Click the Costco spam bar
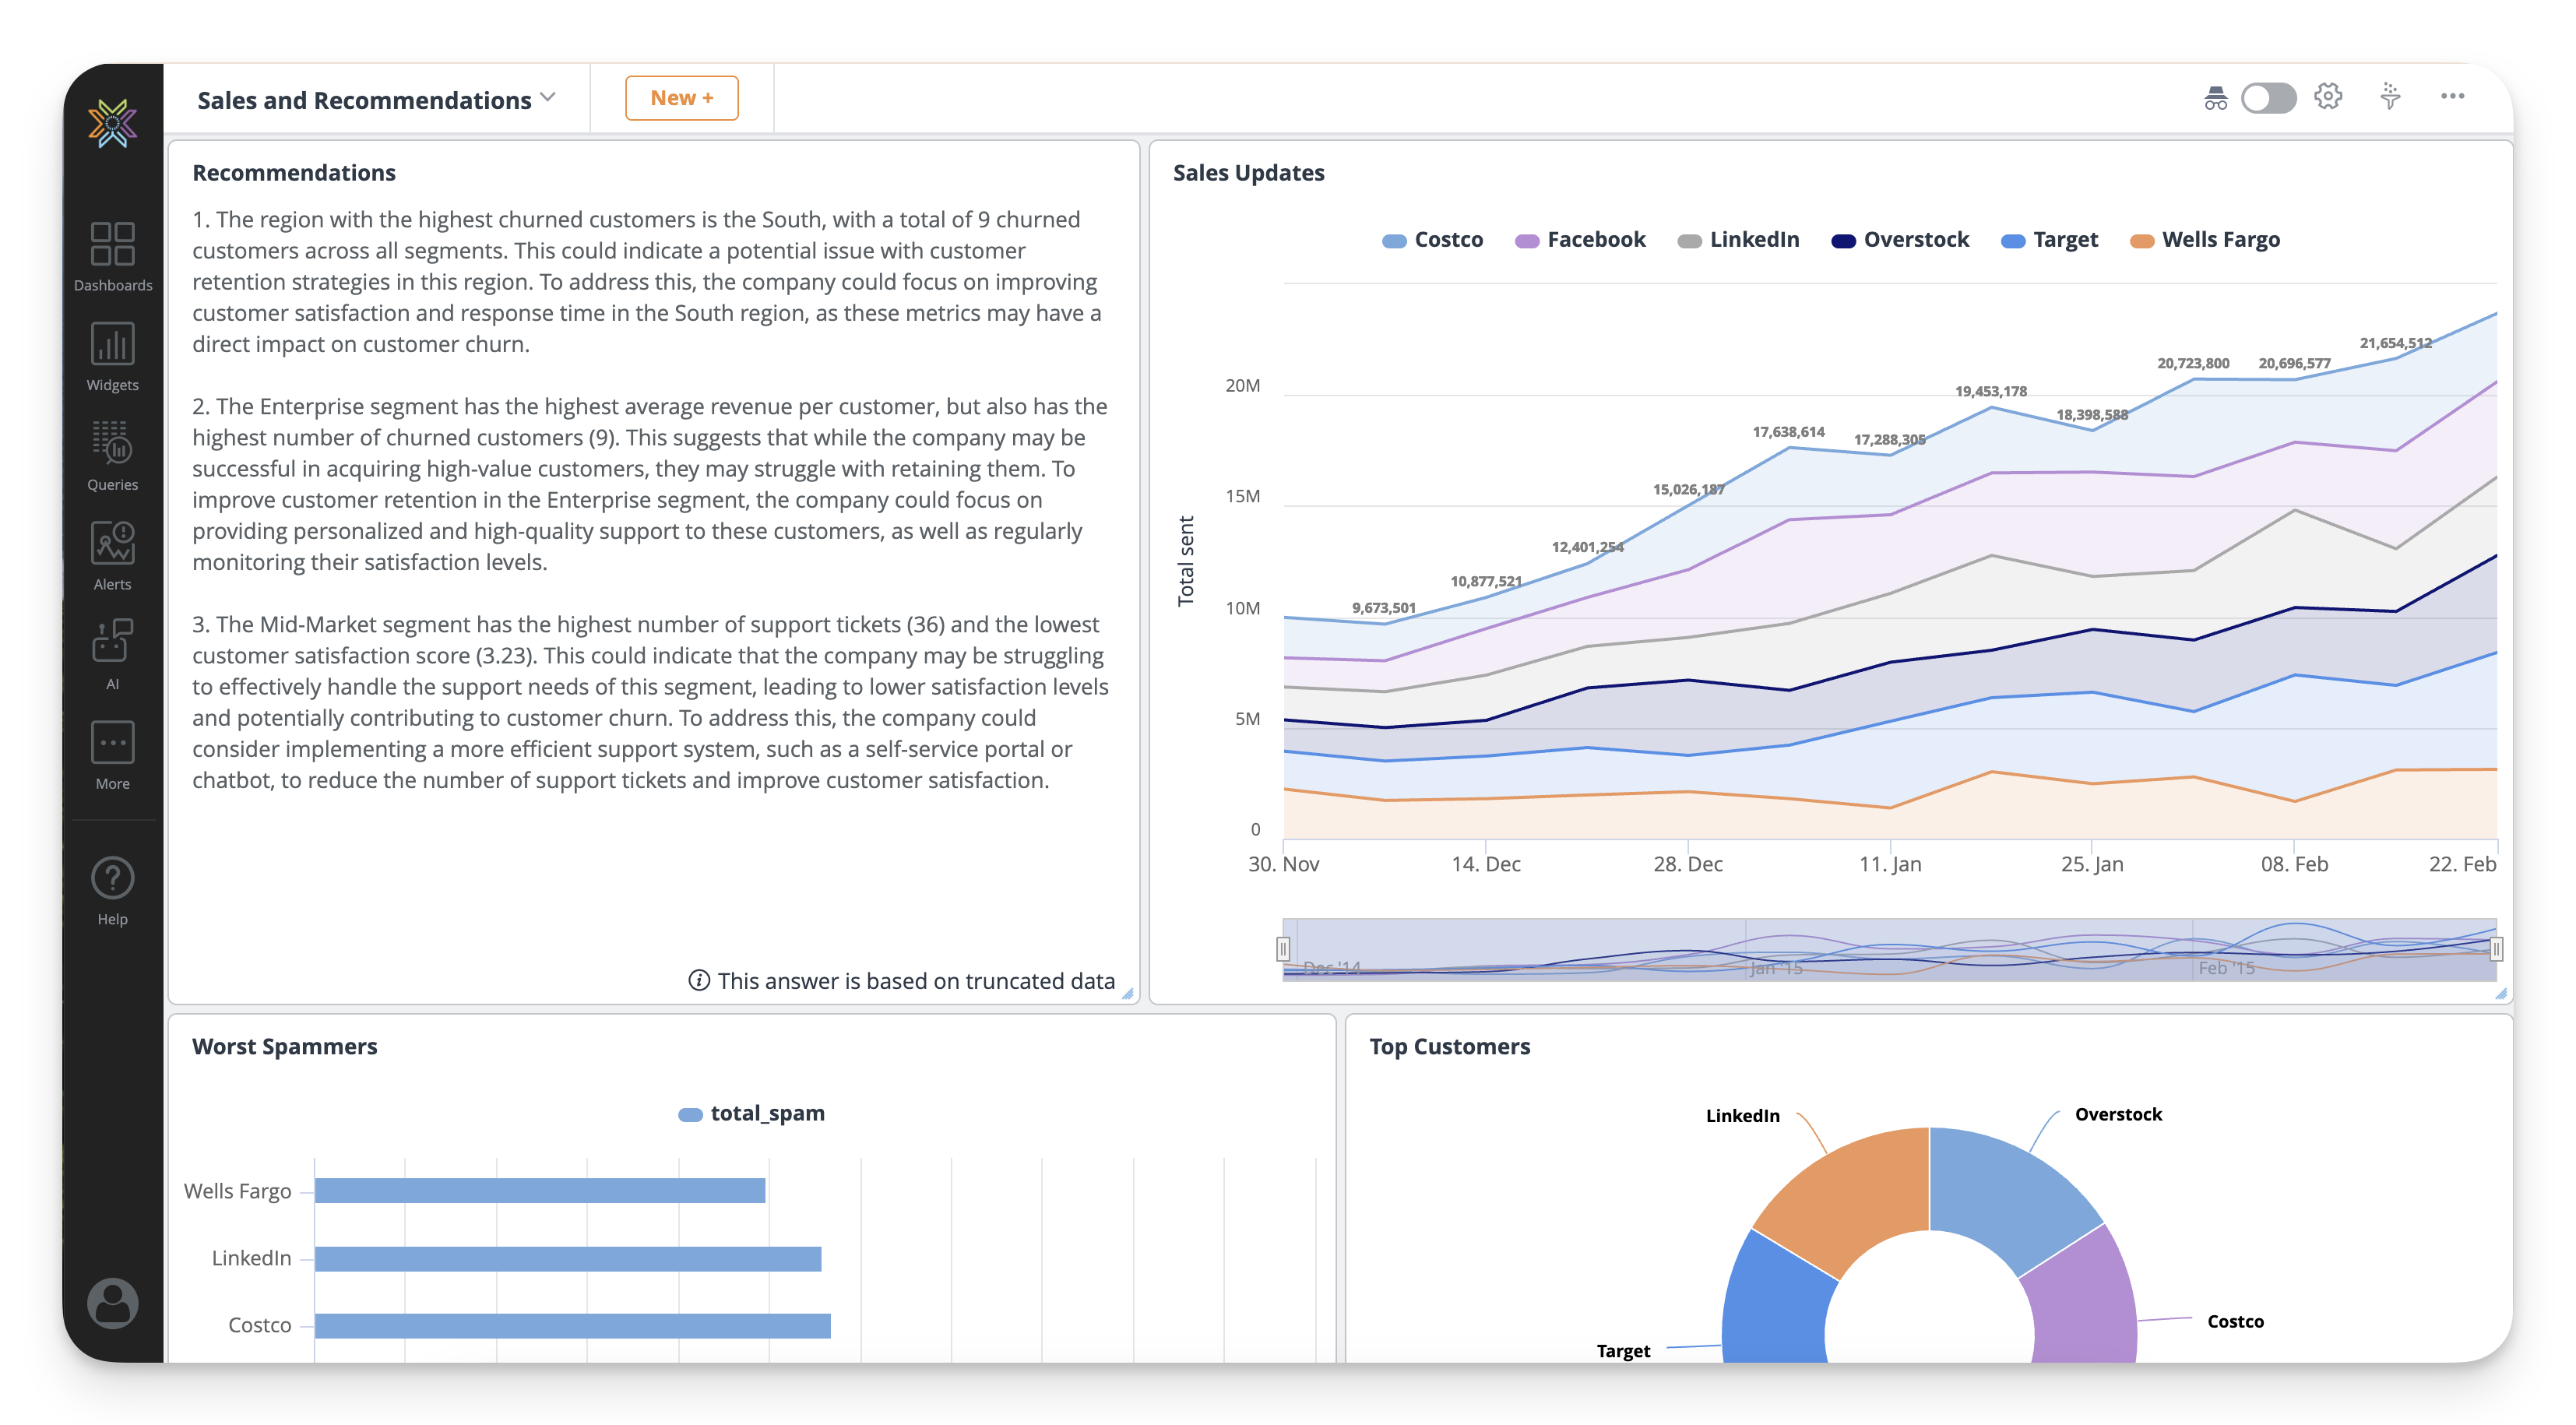The image size is (2576, 1425). (572, 1325)
